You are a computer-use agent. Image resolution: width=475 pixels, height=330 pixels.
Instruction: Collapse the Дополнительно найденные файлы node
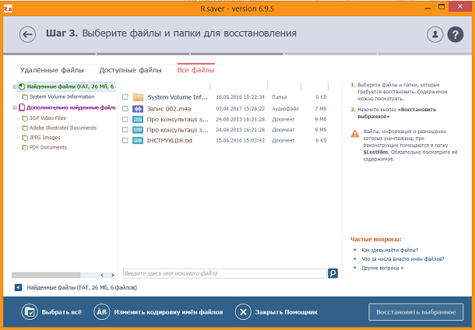tap(14, 107)
